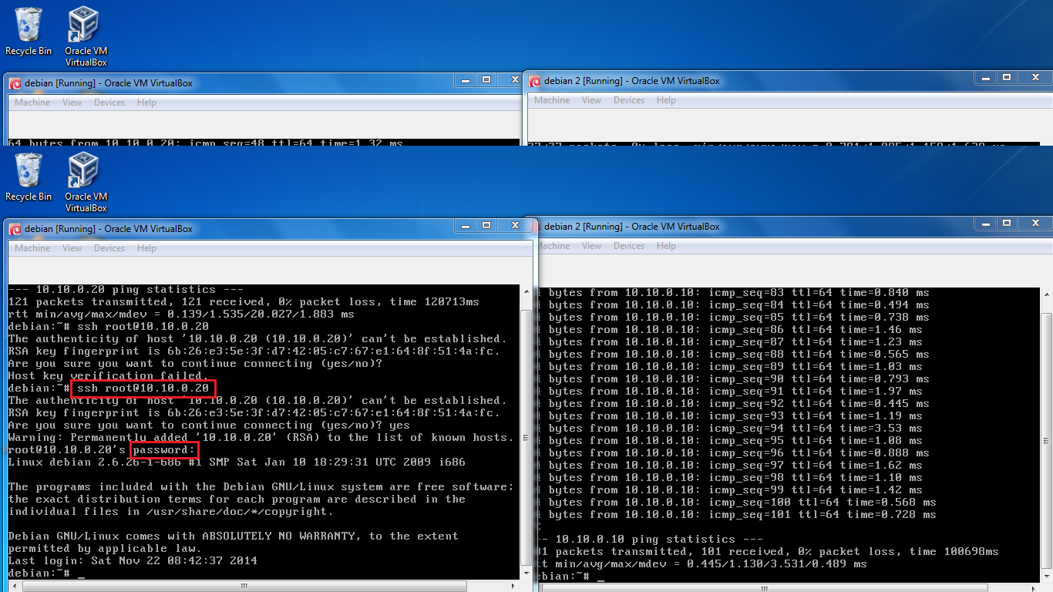Click horizontal scrollbar of debian ssh session window
Screen dimensions: 1053x592
point(264,586)
